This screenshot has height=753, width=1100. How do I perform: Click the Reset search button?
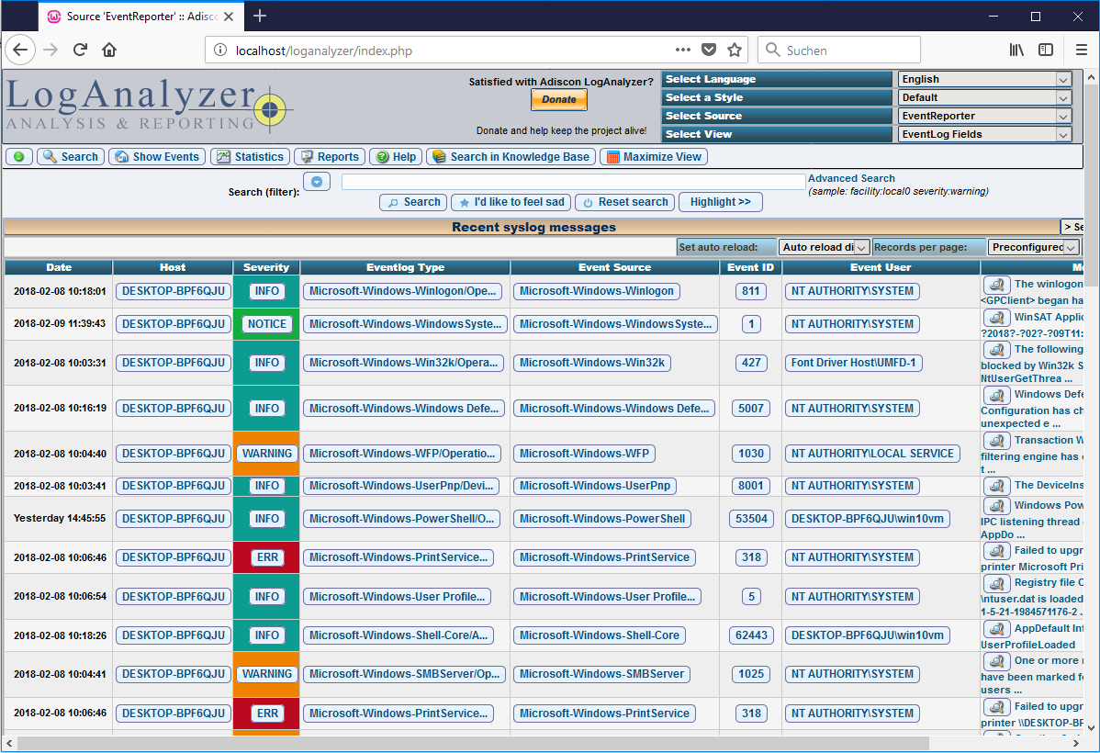pyautogui.click(x=624, y=202)
